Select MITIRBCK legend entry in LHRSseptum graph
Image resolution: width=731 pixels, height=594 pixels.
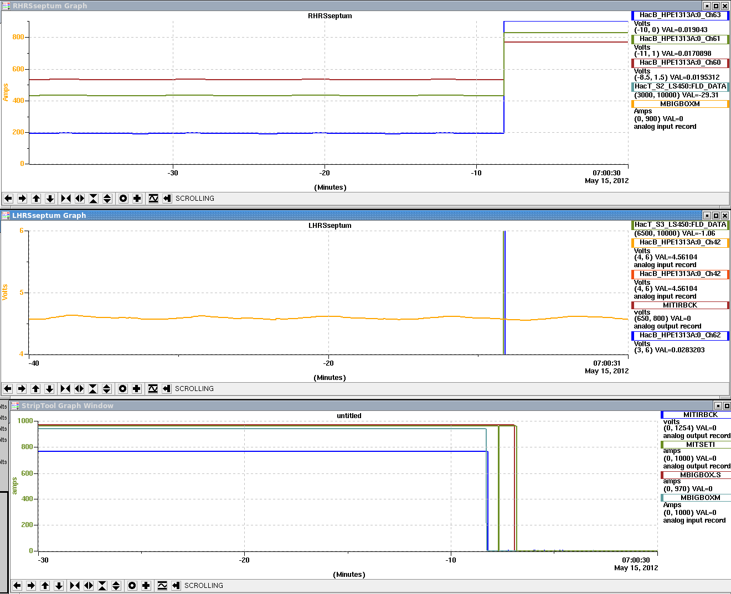680,305
